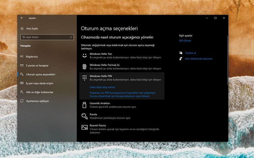Click the search magnifier icon
This screenshot has height=158, width=254.
[x=71, y=37]
